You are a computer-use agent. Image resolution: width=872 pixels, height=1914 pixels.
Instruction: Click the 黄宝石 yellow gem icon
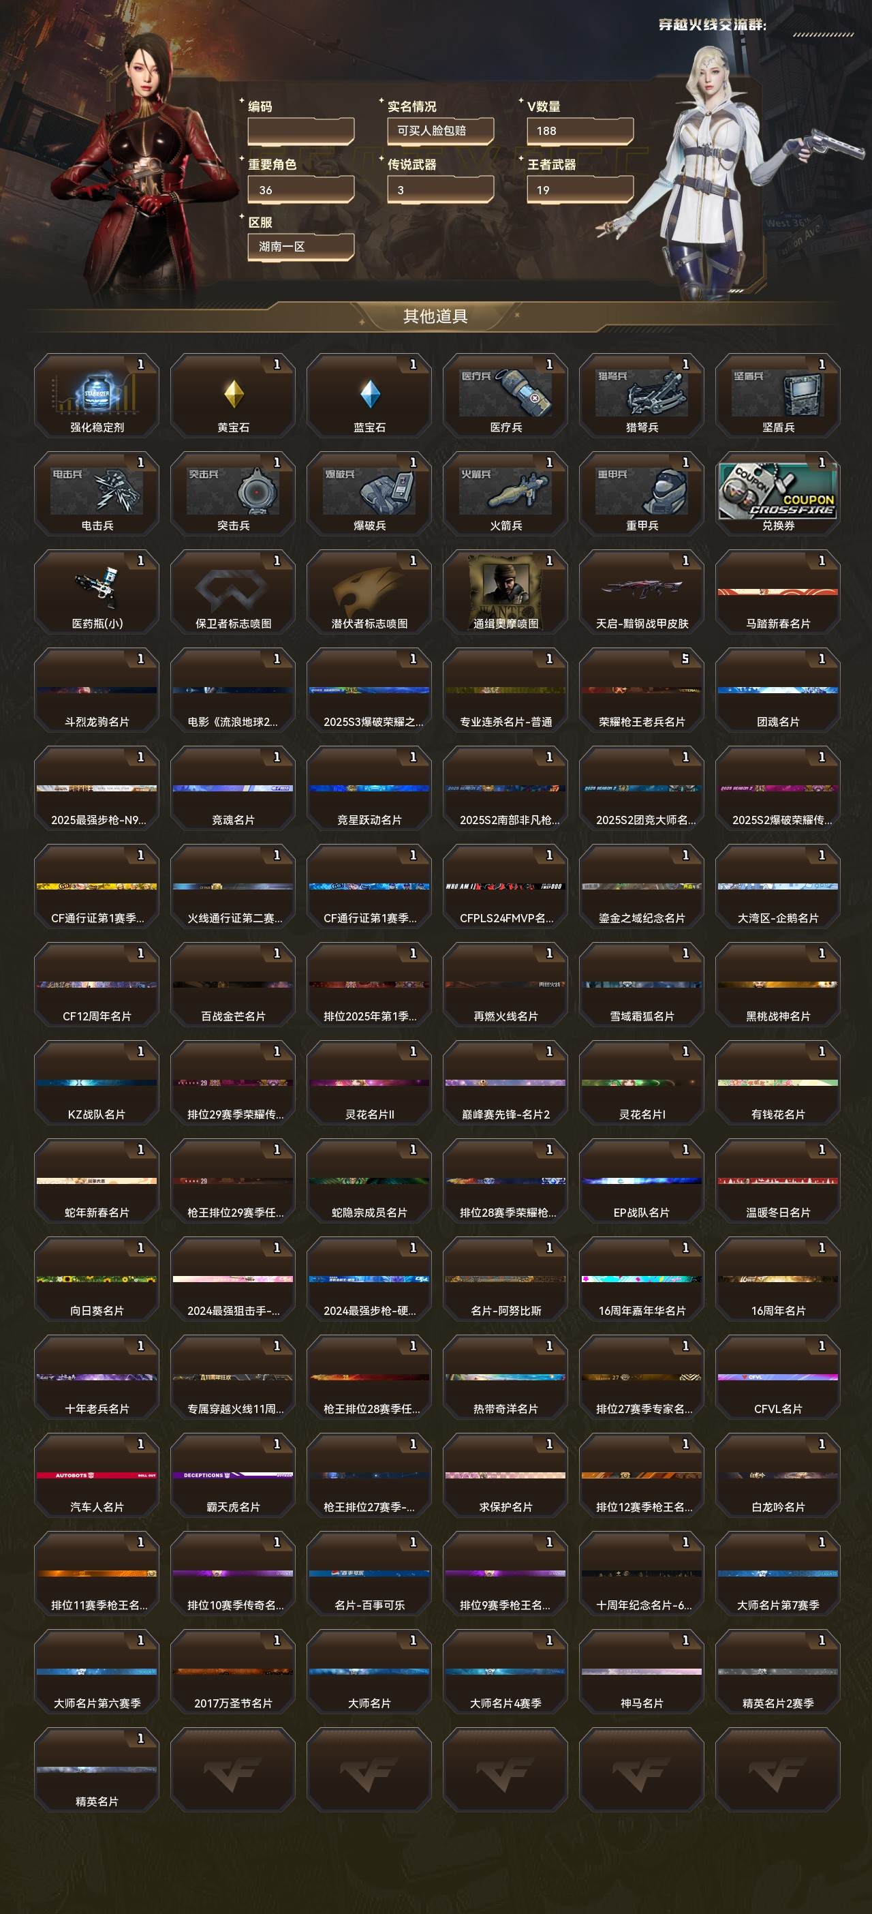[233, 395]
